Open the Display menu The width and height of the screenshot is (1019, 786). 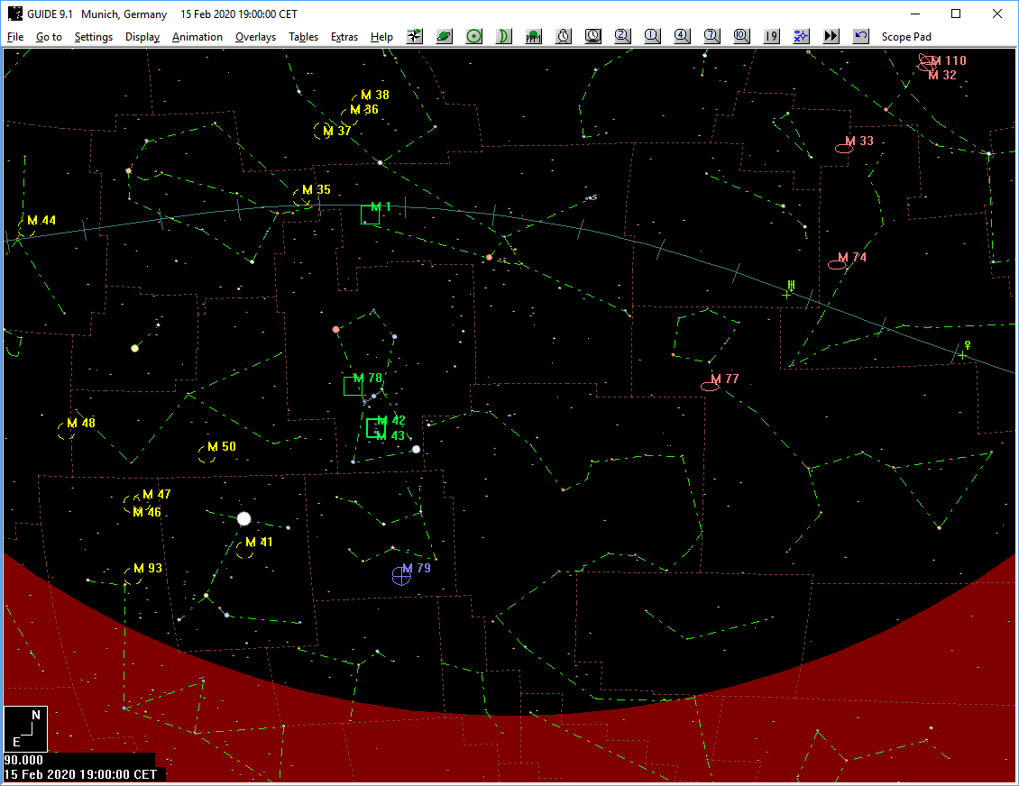tap(142, 37)
